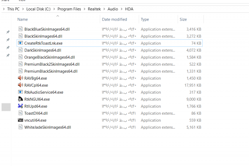Click the PremiumBlackSkinImages64.dll file icon
The image size is (249, 166).
(x=21, y=71)
